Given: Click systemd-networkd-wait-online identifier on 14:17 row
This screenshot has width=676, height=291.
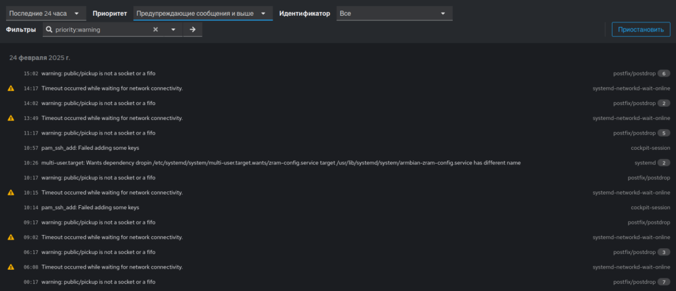Looking at the screenshot, I should coord(631,88).
